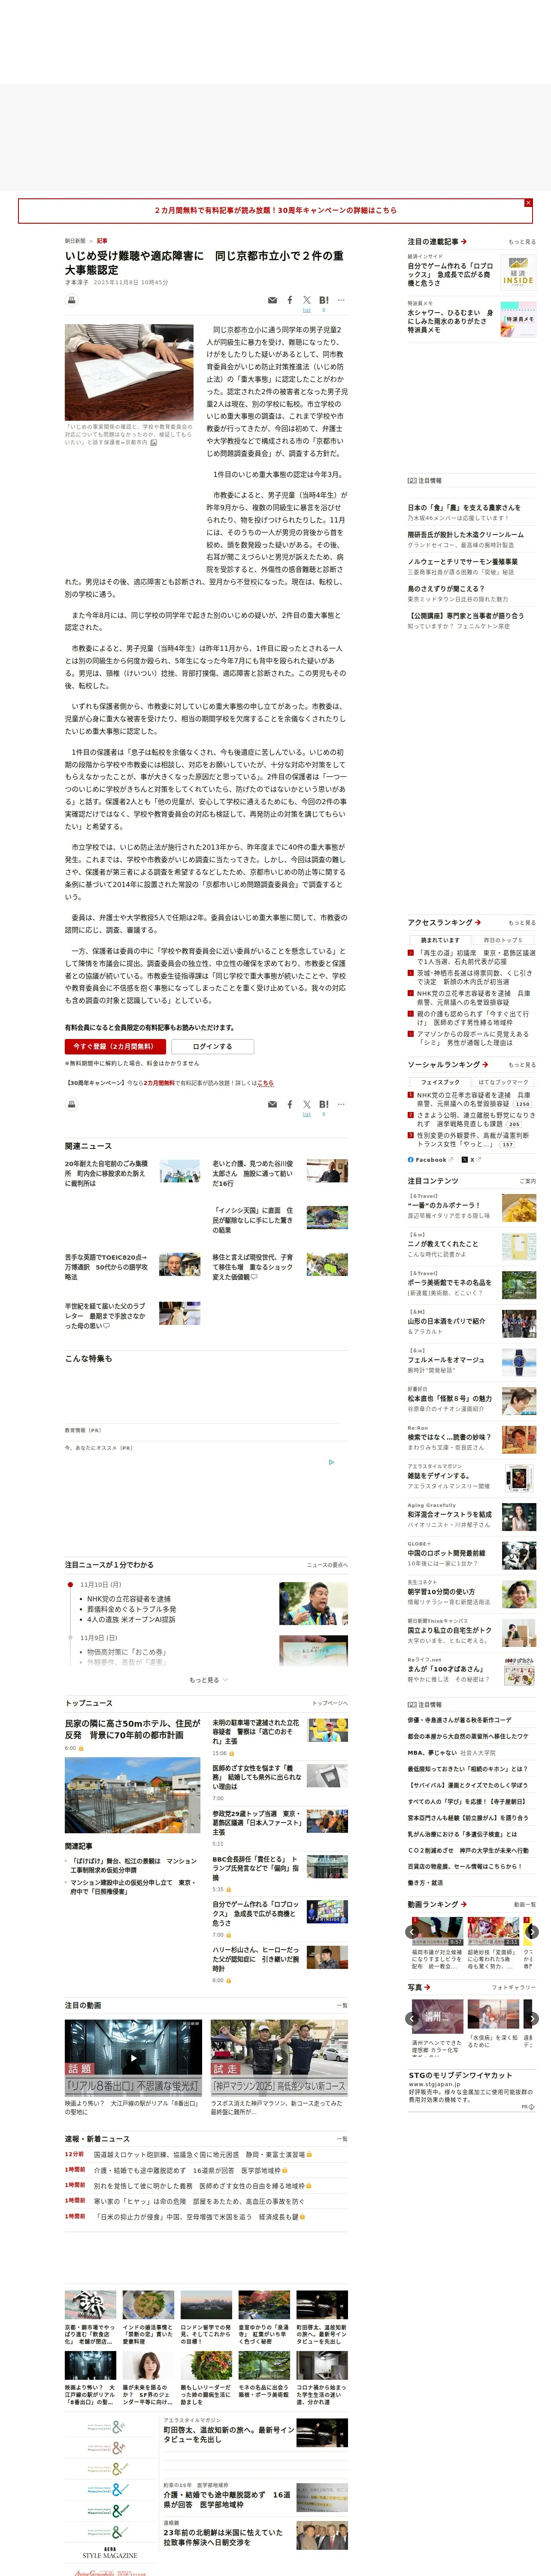Open 動画一覧 beside 動画ランキング

click(524, 1905)
